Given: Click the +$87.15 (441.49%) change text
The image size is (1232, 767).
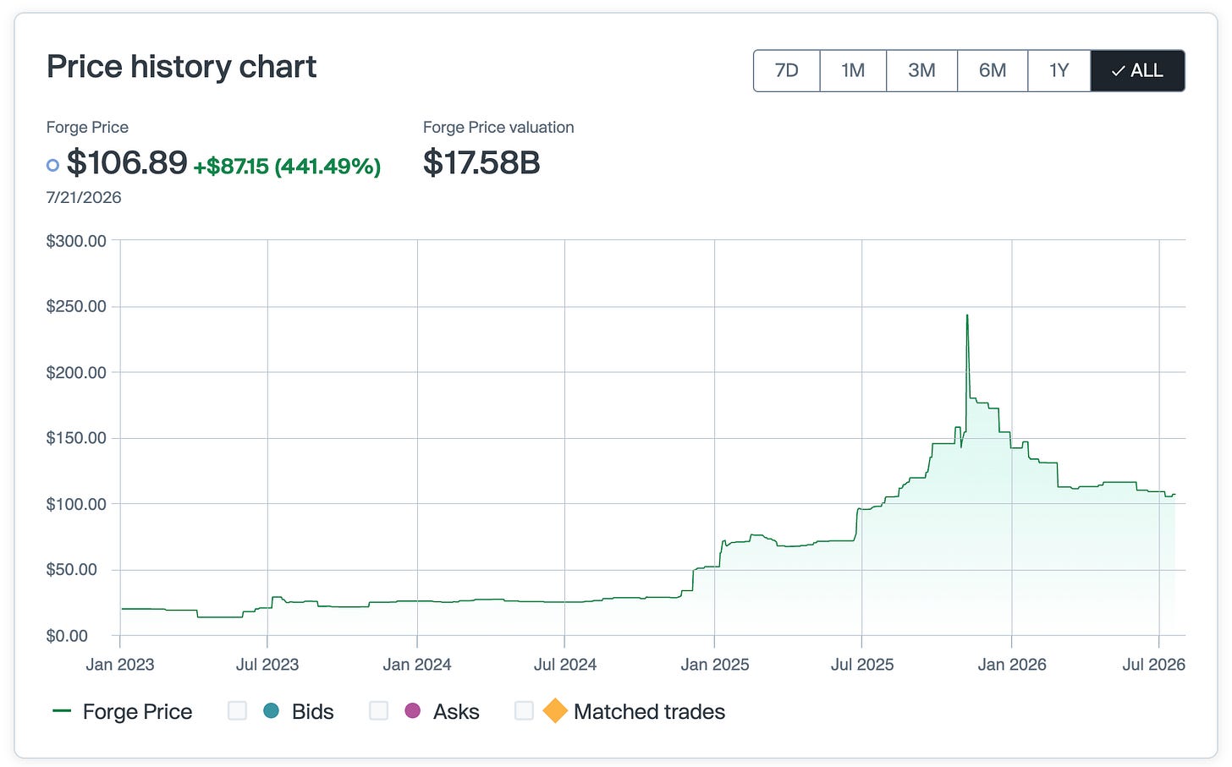Looking at the screenshot, I should (287, 166).
